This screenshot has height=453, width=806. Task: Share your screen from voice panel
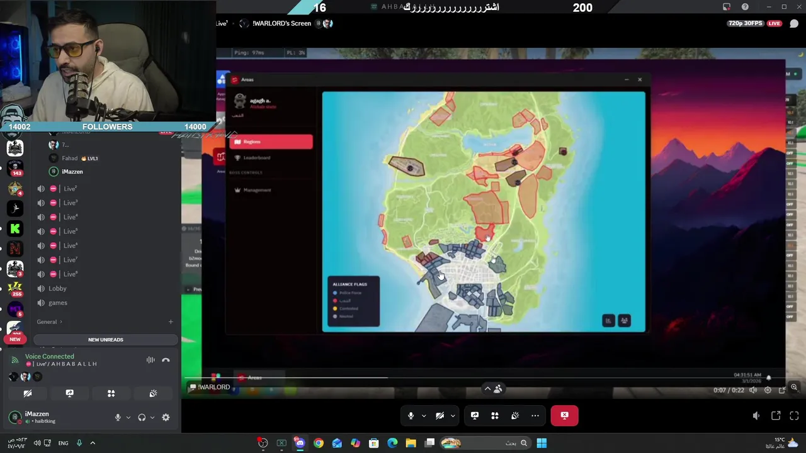(x=69, y=393)
